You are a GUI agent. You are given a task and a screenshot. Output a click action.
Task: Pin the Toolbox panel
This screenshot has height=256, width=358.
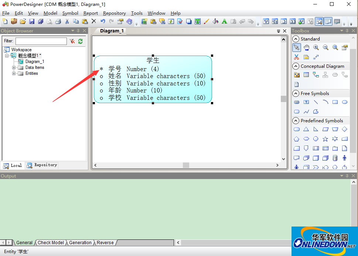347,31
